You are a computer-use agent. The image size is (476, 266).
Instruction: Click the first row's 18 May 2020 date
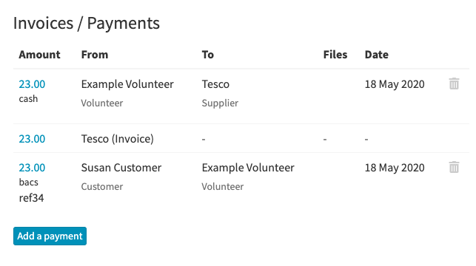point(395,84)
